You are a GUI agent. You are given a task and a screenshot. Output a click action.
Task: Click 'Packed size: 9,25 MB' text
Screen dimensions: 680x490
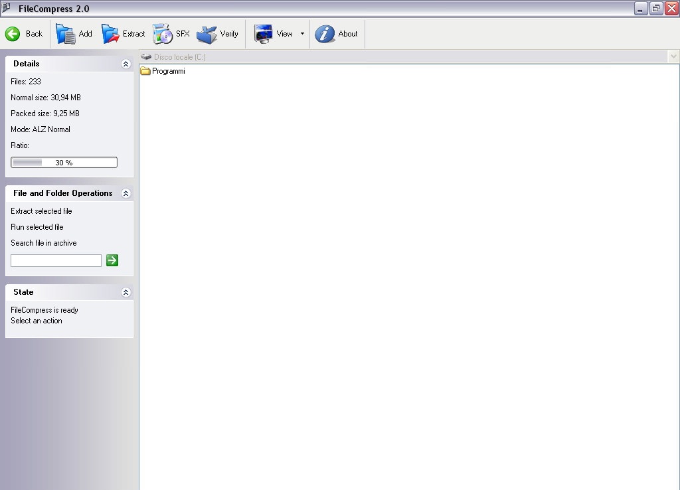tap(45, 114)
